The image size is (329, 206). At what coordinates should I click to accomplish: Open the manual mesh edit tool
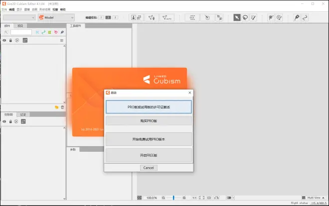(152, 17)
